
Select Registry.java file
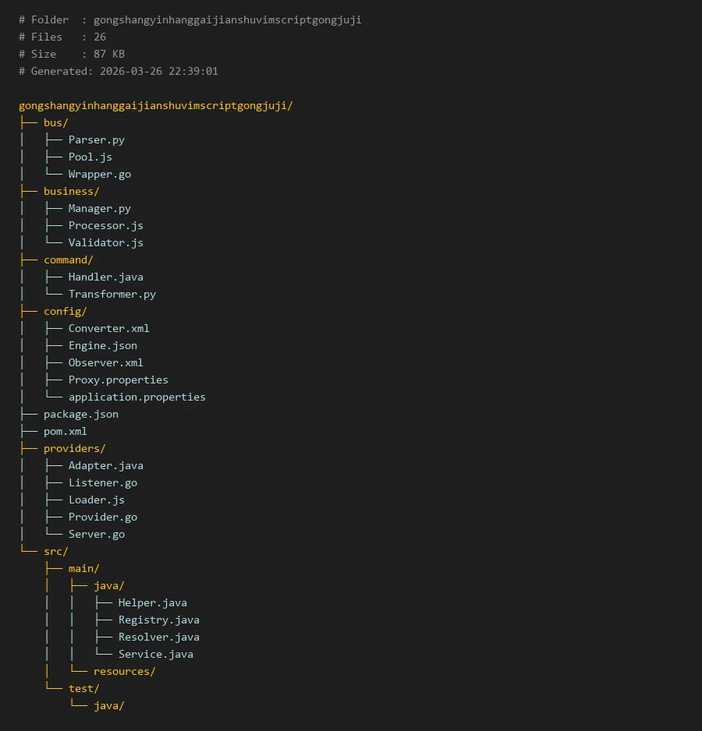tap(158, 620)
